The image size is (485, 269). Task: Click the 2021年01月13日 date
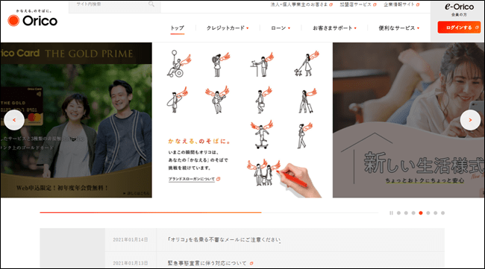[131, 263]
